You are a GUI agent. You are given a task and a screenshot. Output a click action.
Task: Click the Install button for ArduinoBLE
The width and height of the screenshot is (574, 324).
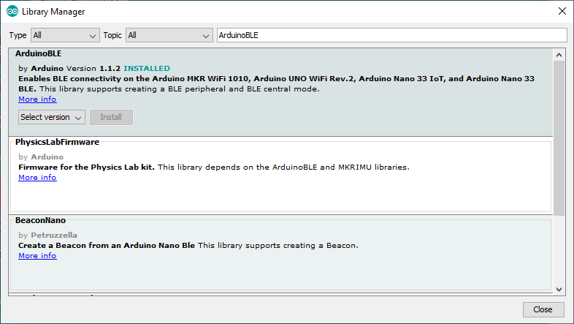click(111, 117)
